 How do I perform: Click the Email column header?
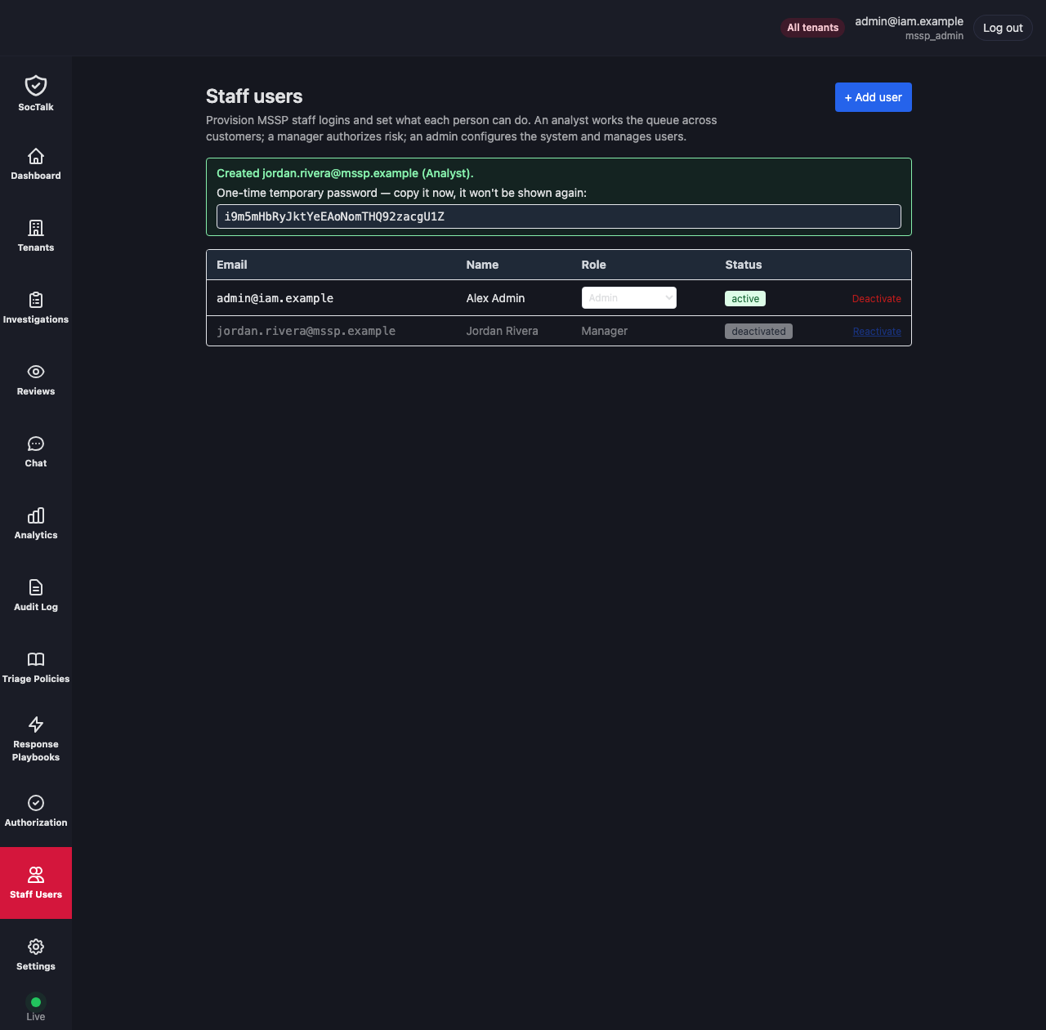click(231, 265)
